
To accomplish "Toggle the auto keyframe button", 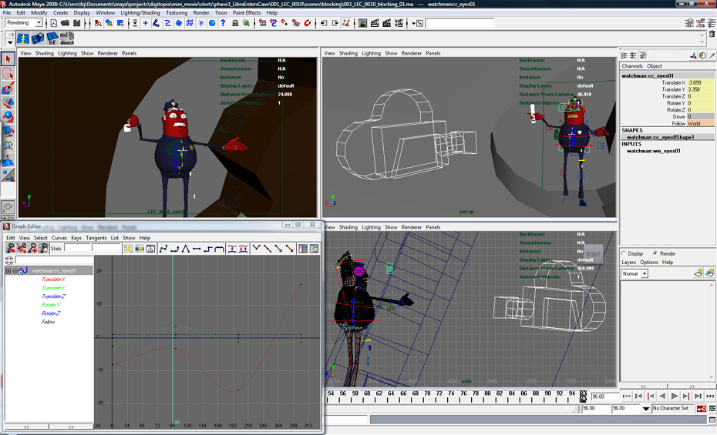I will (701, 408).
